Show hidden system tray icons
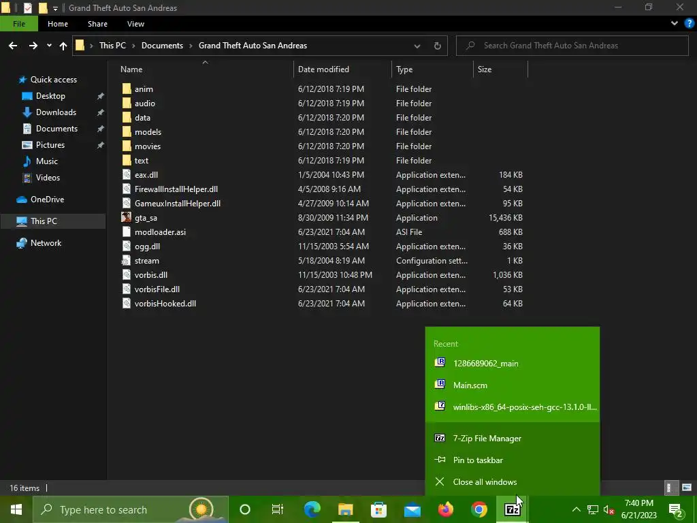The image size is (697, 523). pos(576,509)
